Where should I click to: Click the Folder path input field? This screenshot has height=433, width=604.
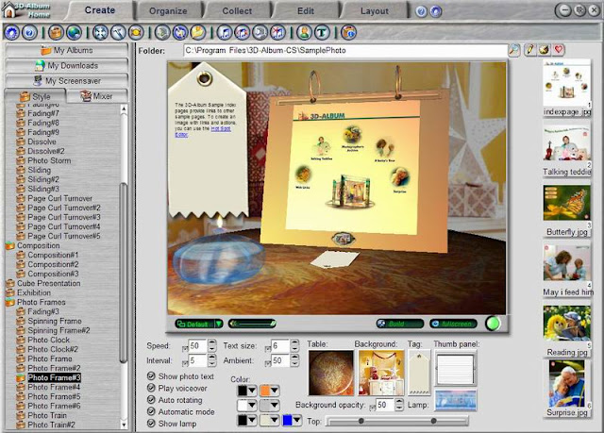[x=345, y=50]
